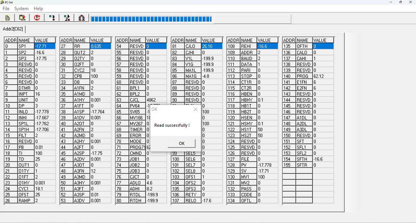Select the RR value cell showing 0.635
This screenshot has height=223, width=416.
click(x=100, y=46)
